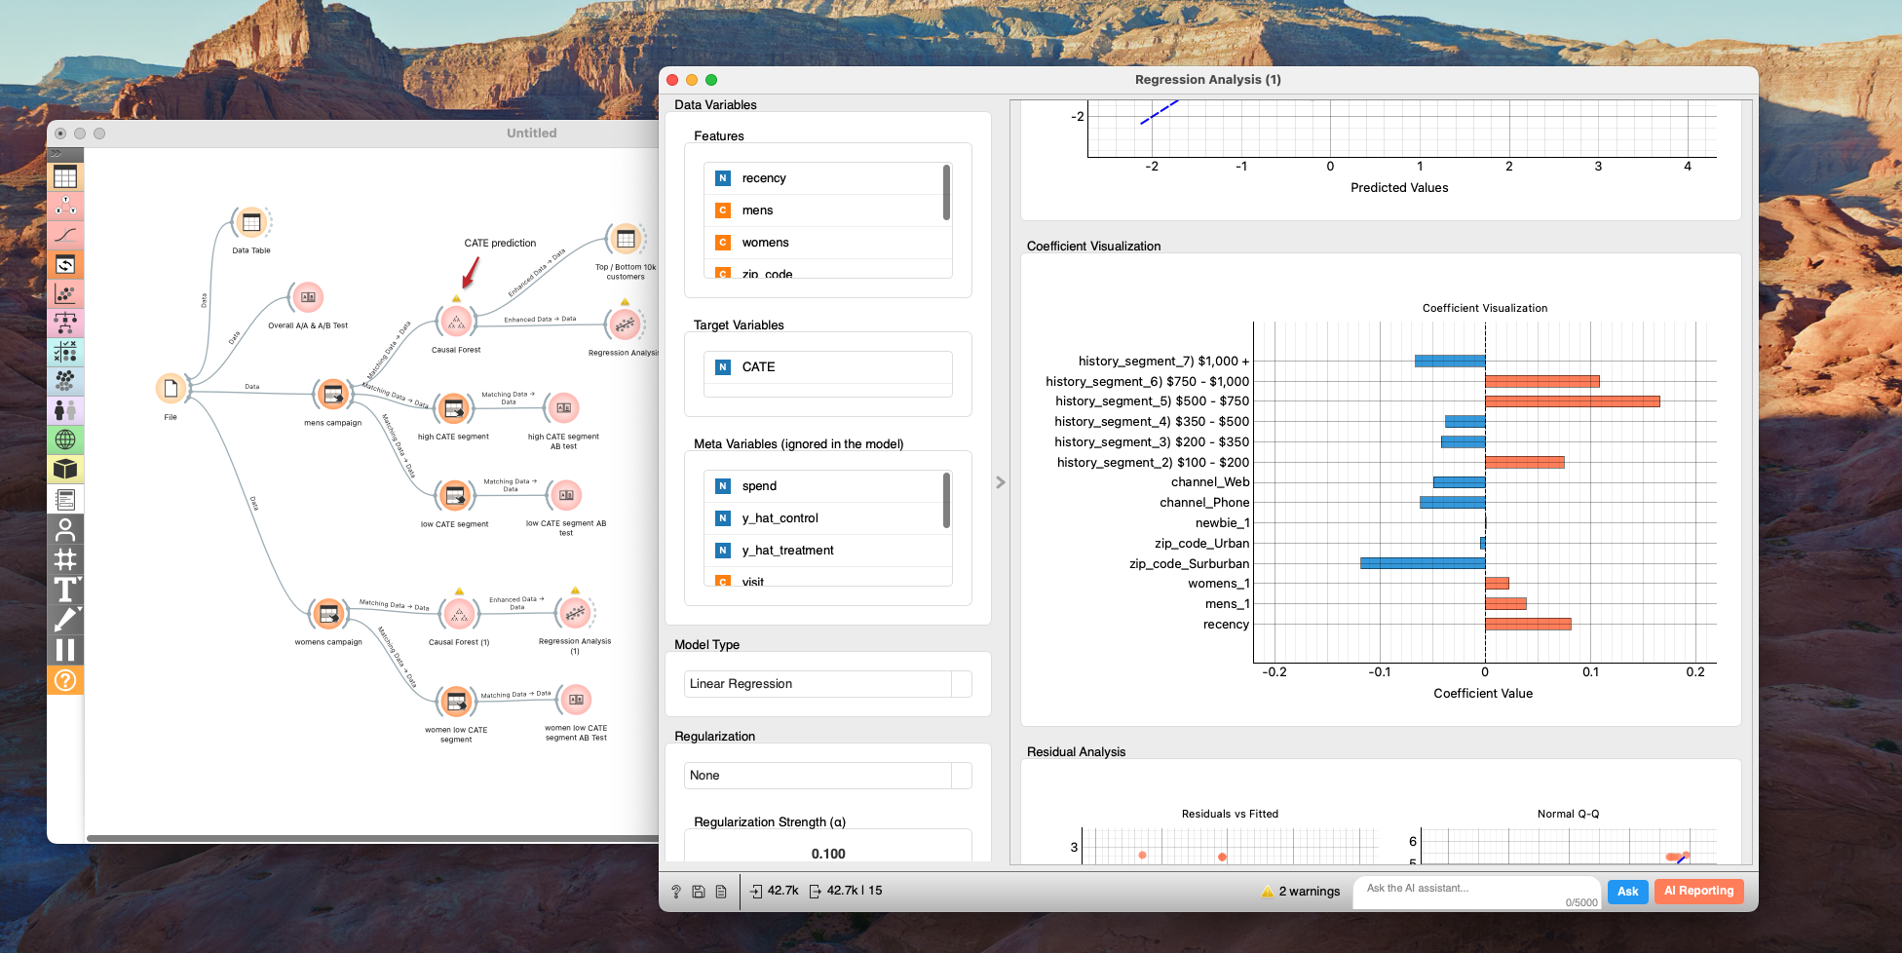Image resolution: width=1902 pixels, height=953 pixels.
Task: Select the arrow annotation pencil tool
Action: (x=65, y=619)
